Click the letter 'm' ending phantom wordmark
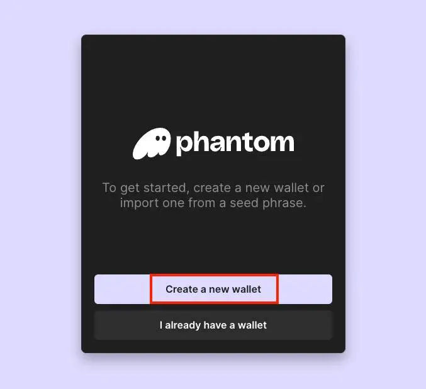 280,143
